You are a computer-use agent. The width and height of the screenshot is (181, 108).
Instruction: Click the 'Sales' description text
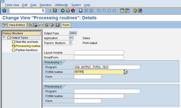tap(86, 38)
